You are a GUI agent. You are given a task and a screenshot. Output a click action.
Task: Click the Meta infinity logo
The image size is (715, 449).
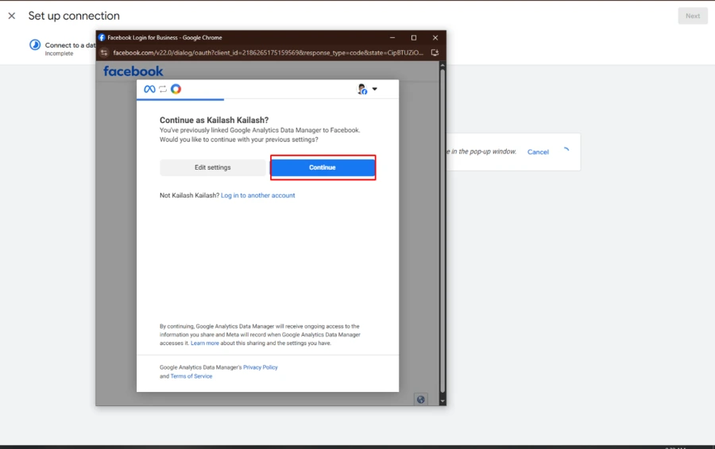click(149, 90)
